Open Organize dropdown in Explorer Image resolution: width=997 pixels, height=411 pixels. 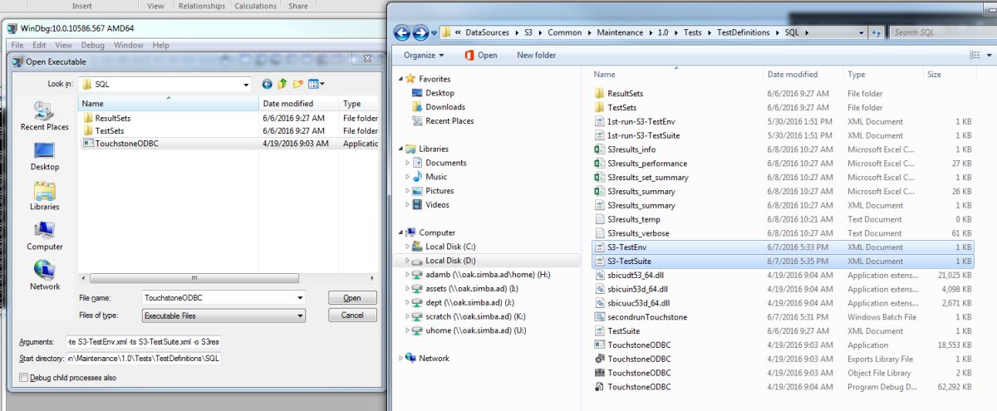coord(424,55)
